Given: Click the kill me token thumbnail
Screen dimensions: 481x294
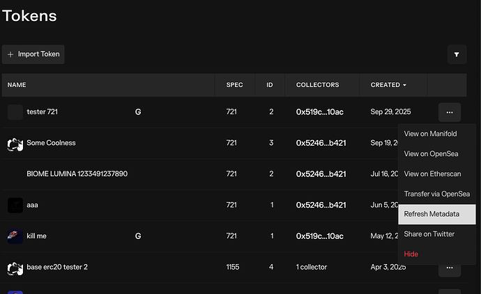Looking at the screenshot, I should click(x=15, y=236).
